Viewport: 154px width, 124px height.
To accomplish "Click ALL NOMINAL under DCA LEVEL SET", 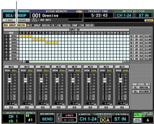I will click(141, 87).
